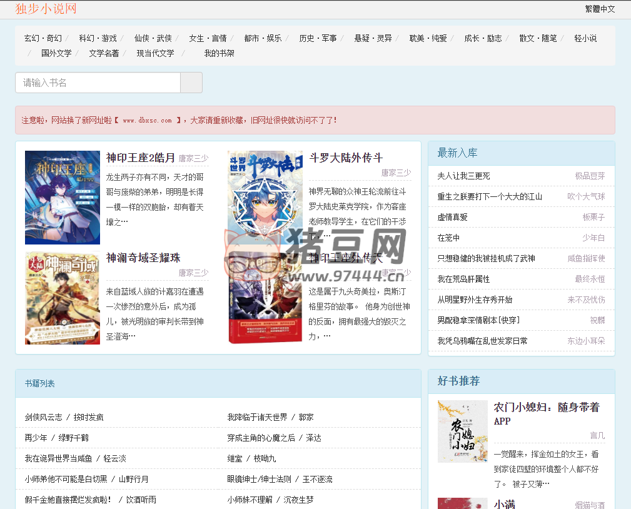Open author 板栗子
Viewport: 631px width, 509px height.
click(593, 217)
